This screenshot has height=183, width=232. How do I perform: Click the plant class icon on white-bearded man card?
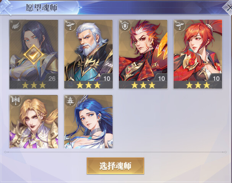point(70,26)
